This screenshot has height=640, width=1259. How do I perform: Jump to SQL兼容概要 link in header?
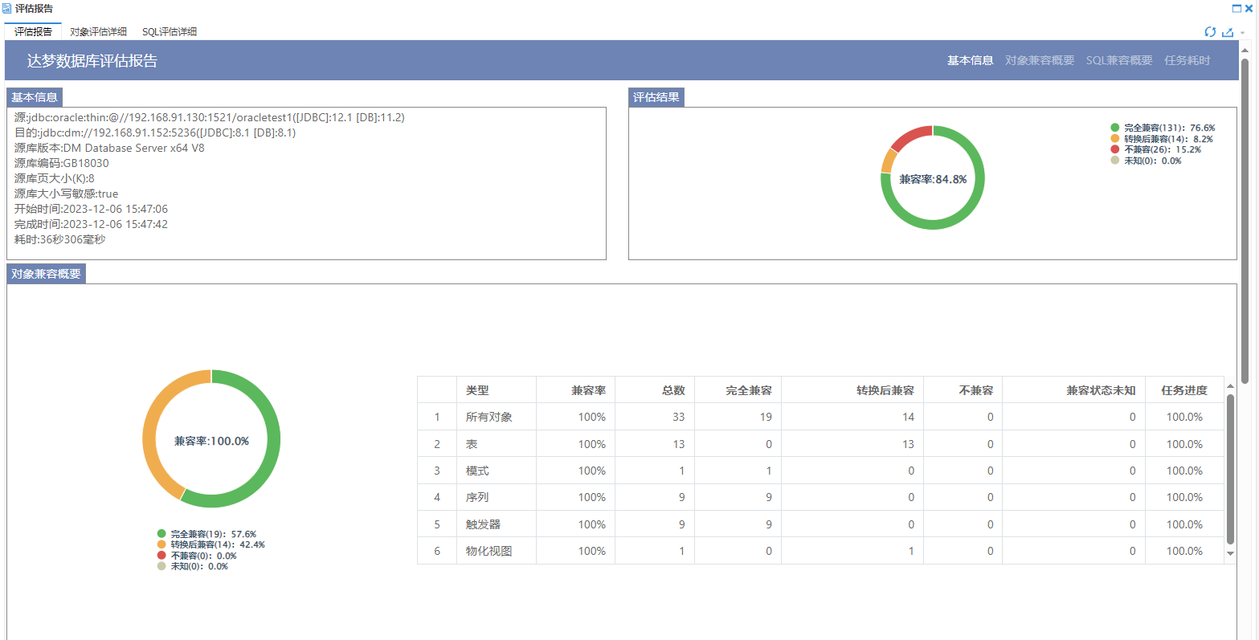(1119, 60)
